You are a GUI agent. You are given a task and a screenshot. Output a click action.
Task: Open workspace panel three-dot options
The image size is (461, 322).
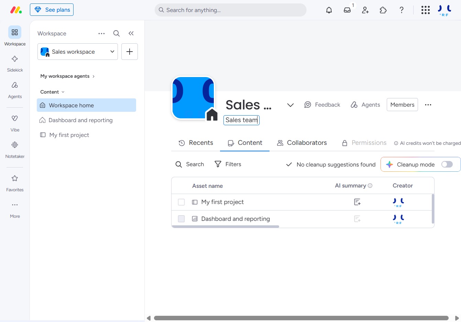101,33
